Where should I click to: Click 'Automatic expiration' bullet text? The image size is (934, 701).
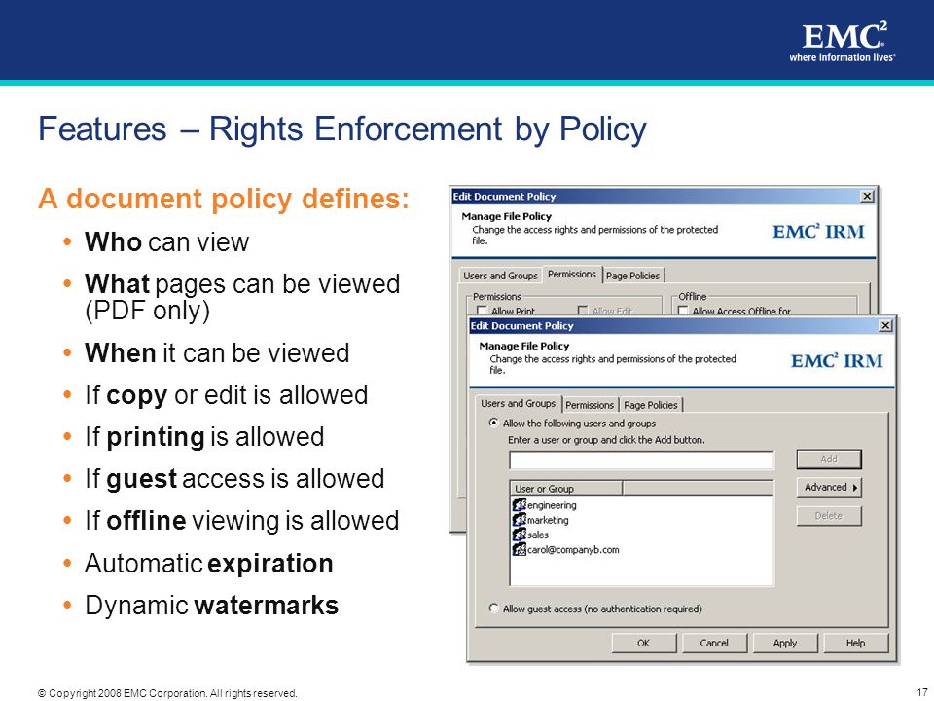pyautogui.click(x=208, y=564)
